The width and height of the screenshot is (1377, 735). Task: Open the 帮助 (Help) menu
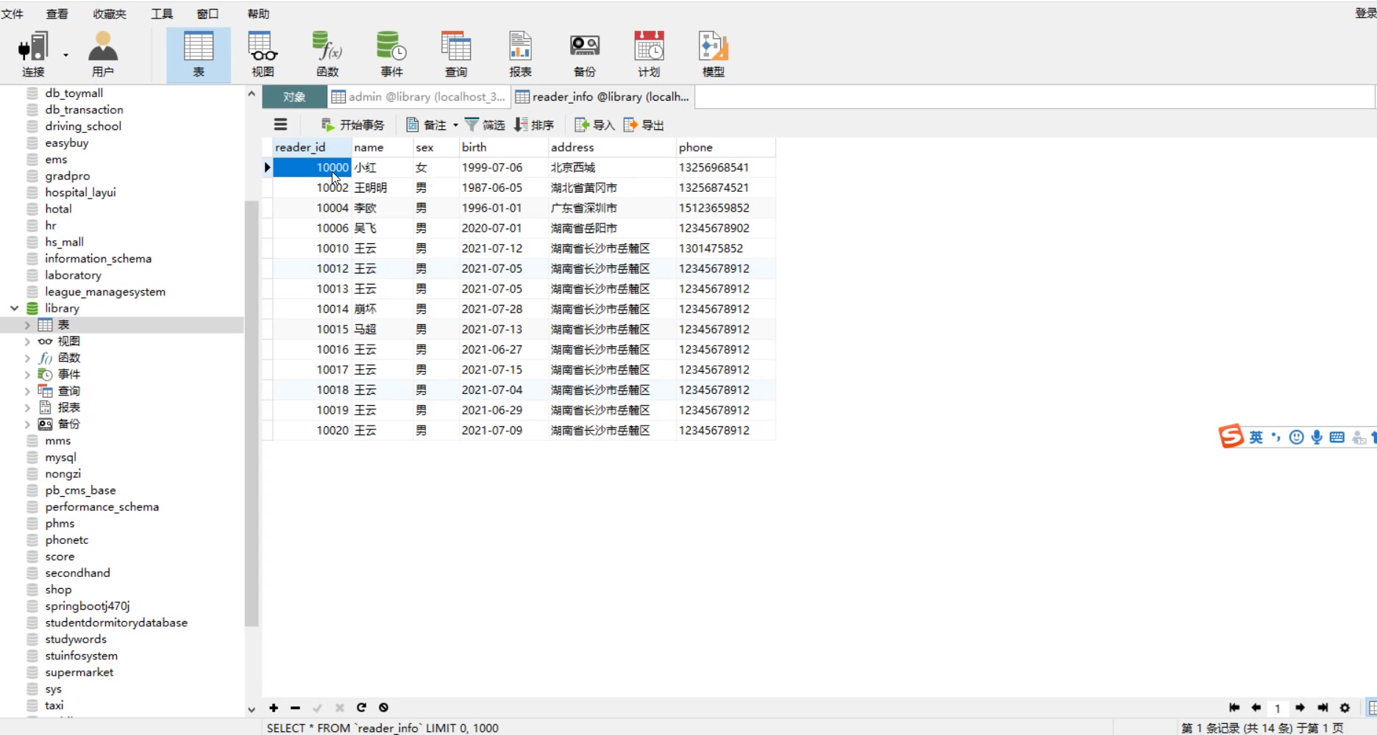click(x=258, y=13)
